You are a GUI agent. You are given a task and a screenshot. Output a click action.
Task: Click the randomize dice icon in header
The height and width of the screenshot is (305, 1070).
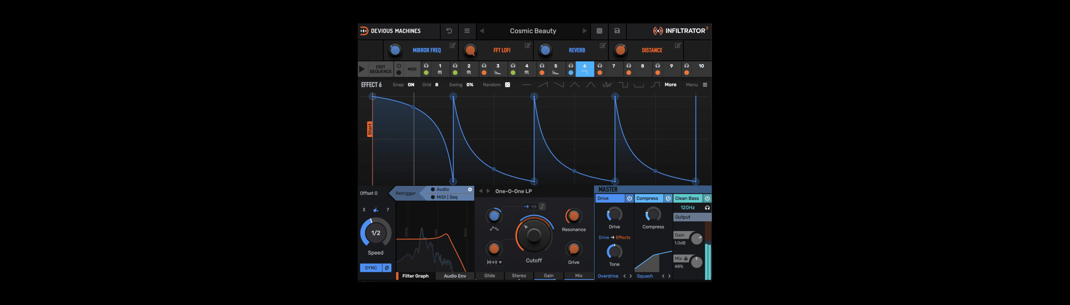pyautogui.click(x=600, y=30)
